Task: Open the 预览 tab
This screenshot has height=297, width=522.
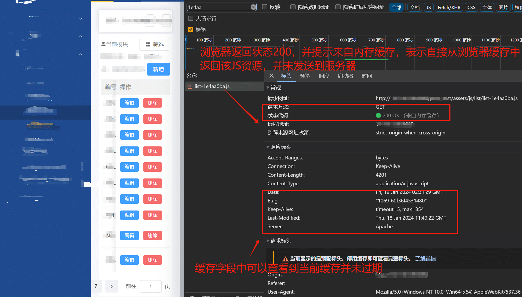Action: pos(305,76)
